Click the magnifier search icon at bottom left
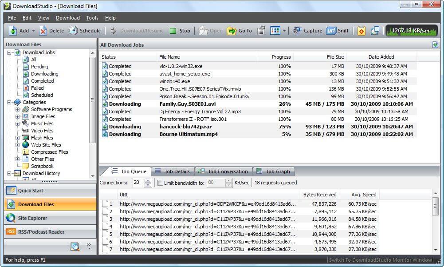 pos(75,247)
